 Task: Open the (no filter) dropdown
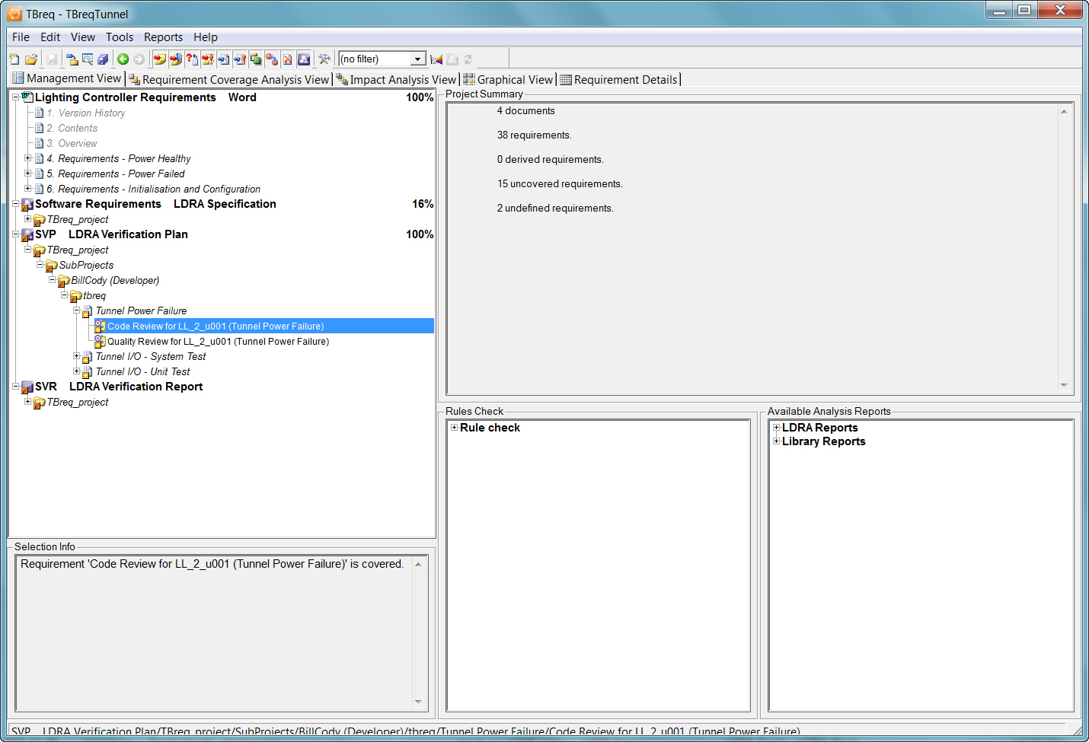[417, 59]
